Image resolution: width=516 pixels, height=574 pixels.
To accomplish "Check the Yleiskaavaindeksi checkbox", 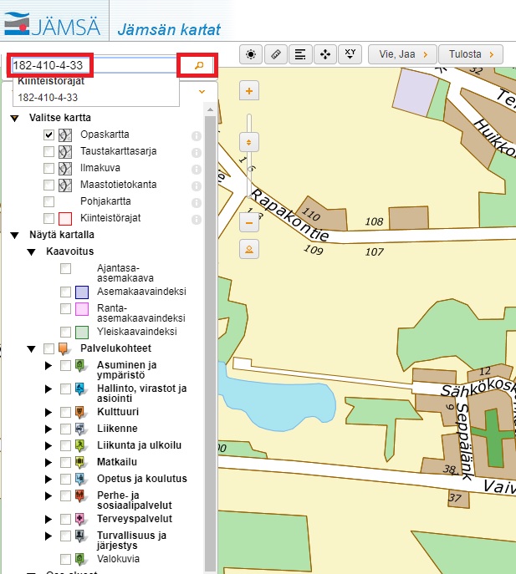I will pos(65,332).
